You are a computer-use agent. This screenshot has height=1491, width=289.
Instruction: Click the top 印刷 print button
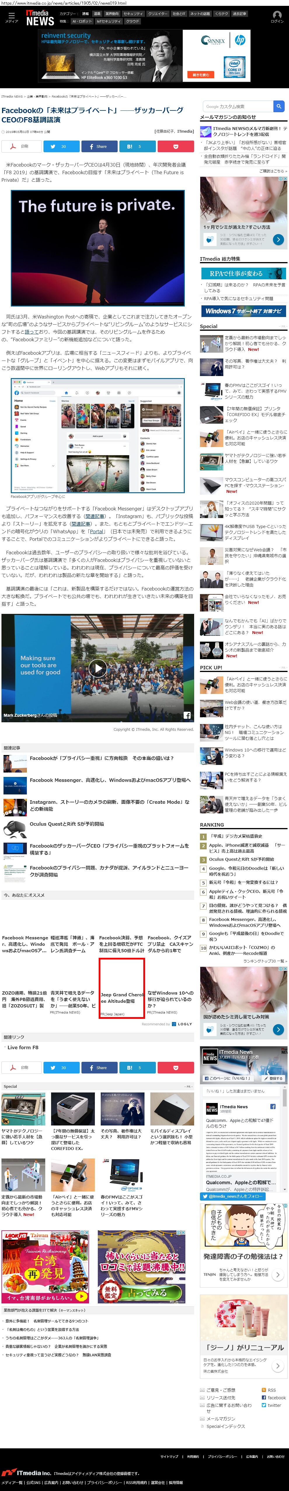(21, 146)
